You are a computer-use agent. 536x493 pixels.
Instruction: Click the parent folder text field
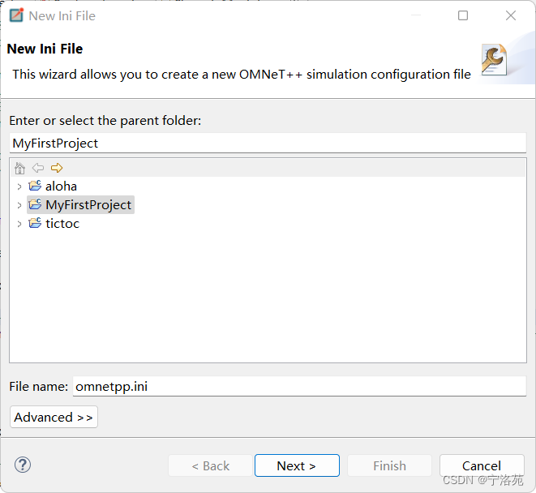[x=268, y=143]
